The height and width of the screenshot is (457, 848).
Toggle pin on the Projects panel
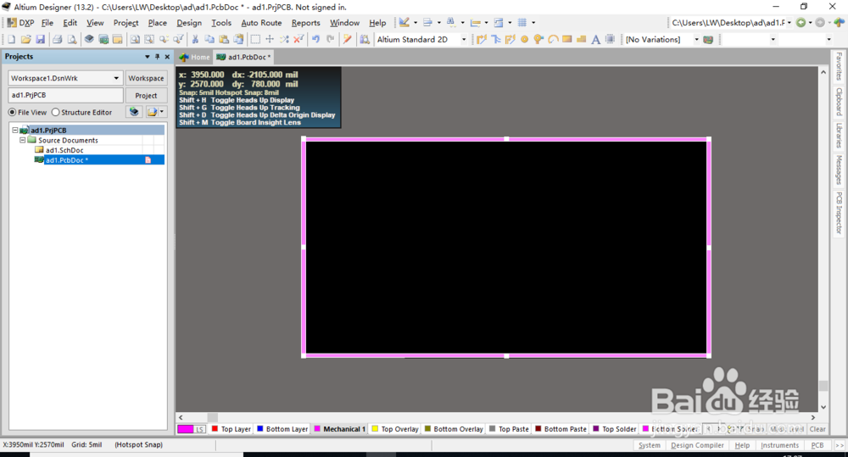pos(158,57)
